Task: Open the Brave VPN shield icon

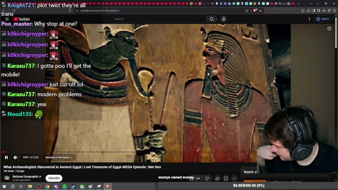Action: (x=329, y=11)
